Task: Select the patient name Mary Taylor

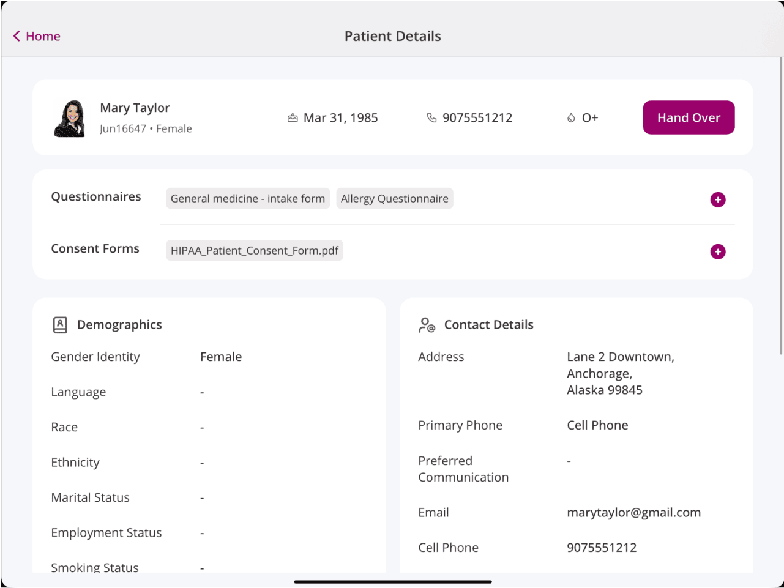Action: coord(135,108)
